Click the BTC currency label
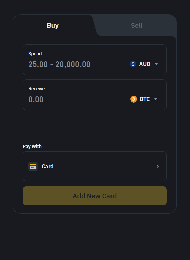This screenshot has height=260, width=190. click(x=145, y=99)
